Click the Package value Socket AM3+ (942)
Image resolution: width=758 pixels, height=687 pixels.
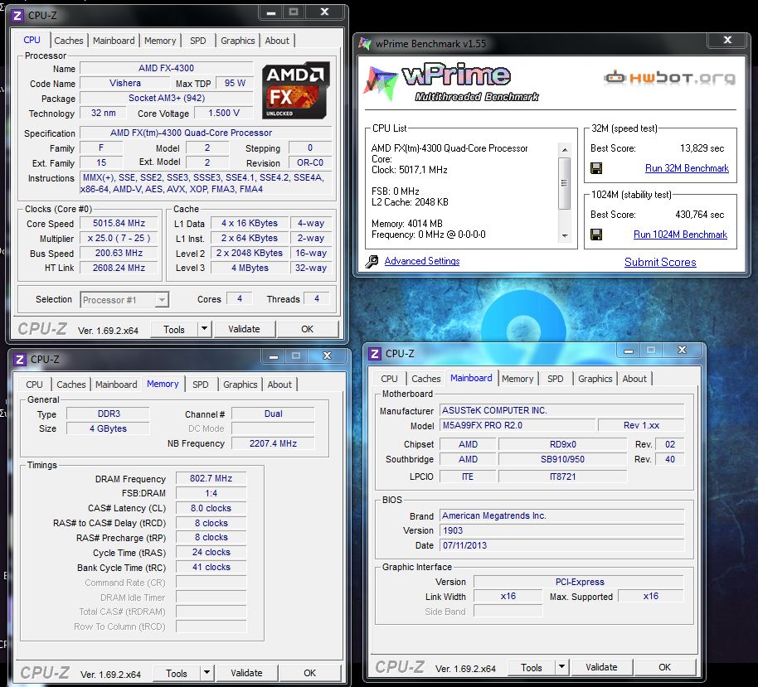click(x=167, y=98)
